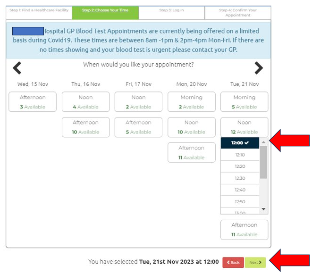Open Monday 20 Nov Morning slots
This screenshot has height=274, width=312.
click(x=191, y=102)
